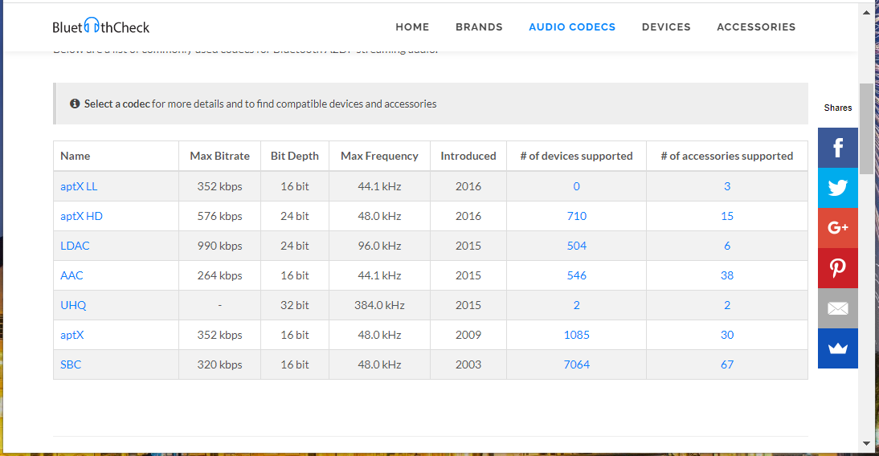Click the Shares label above social buttons
Viewport: 879px width, 456px height.
tap(837, 108)
